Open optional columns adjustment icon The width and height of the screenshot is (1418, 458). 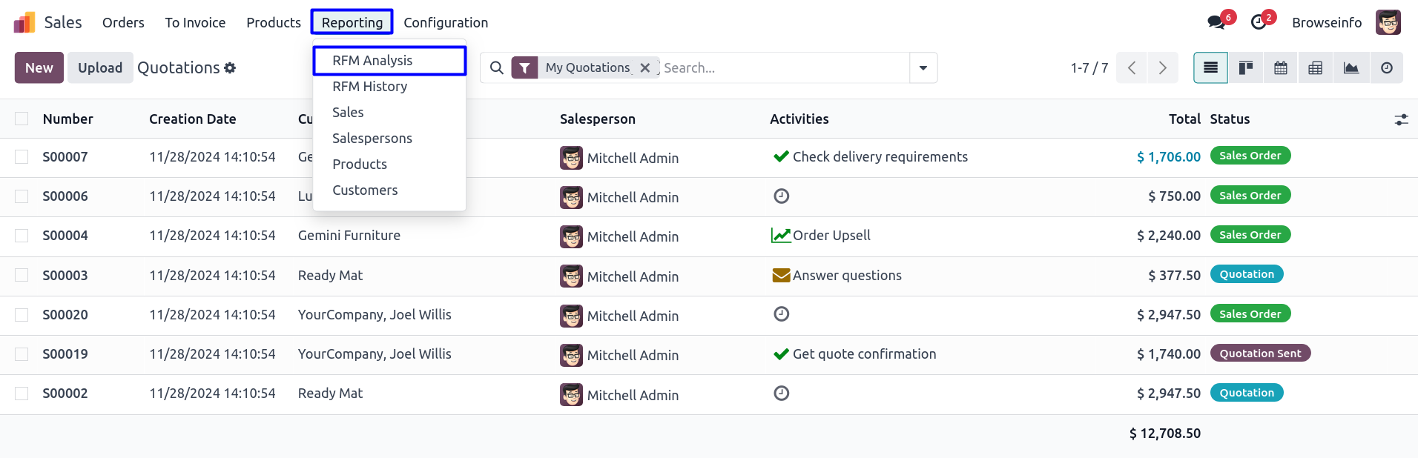(1401, 119)
